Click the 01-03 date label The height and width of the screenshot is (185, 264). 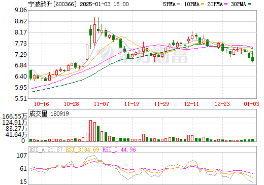[252, 104]
